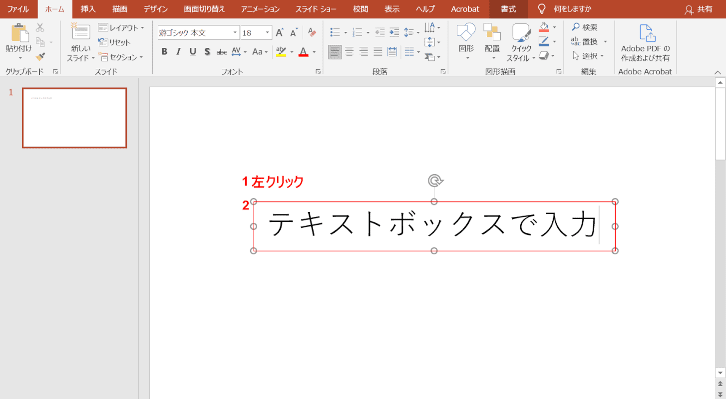Toggle Underline formatting

193,51
